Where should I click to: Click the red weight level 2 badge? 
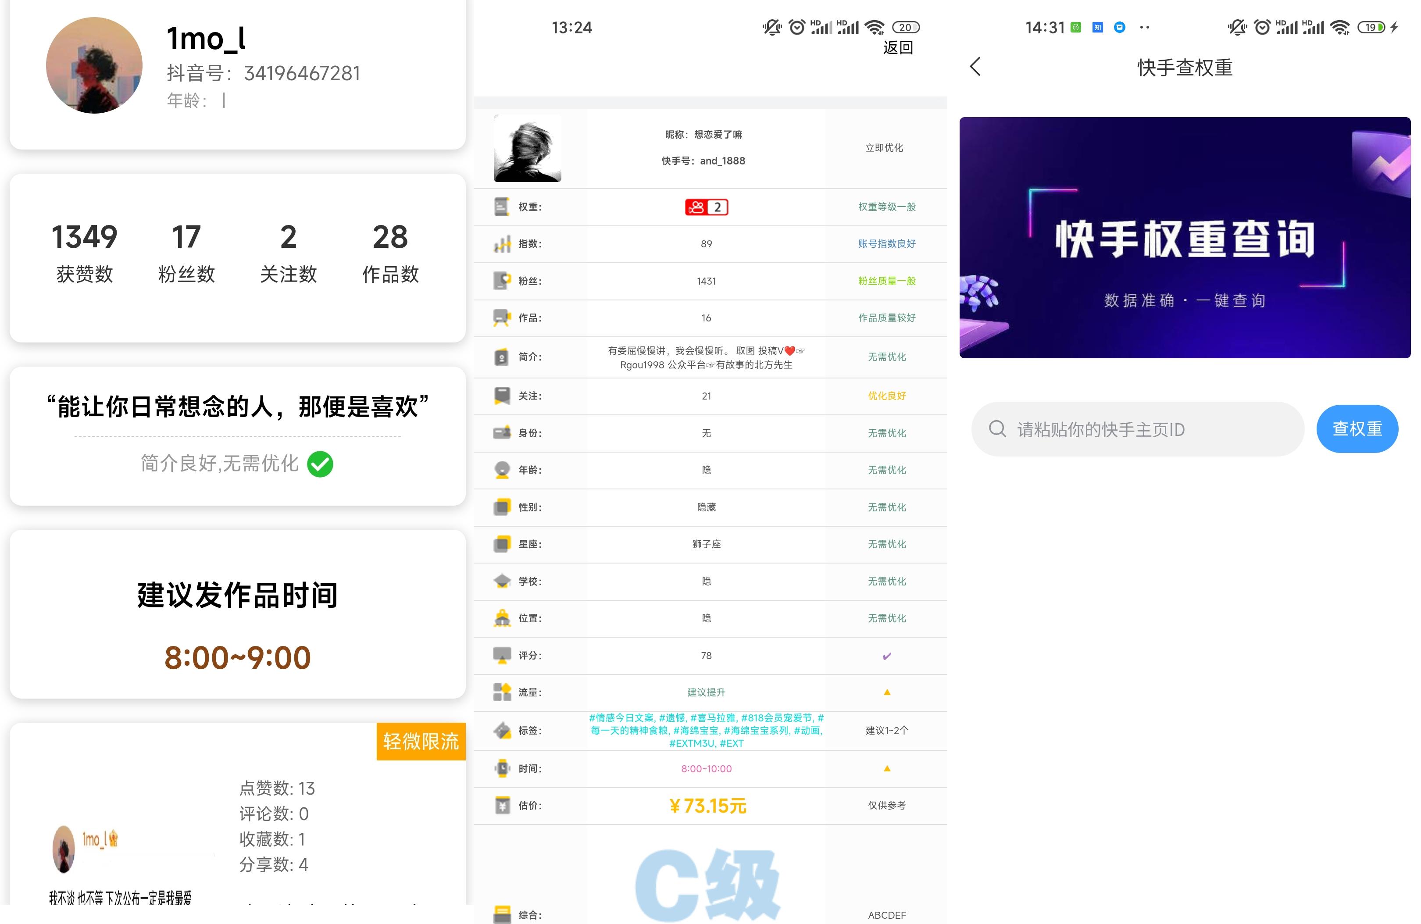click(x=706, y=207)
